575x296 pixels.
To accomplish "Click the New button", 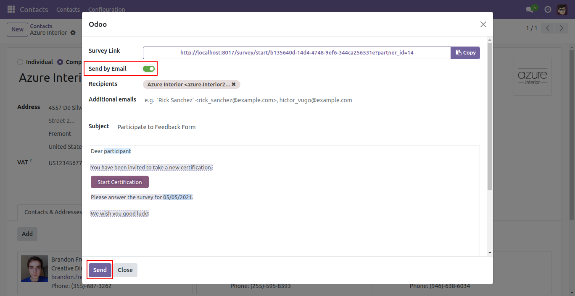I will (17, 29).
